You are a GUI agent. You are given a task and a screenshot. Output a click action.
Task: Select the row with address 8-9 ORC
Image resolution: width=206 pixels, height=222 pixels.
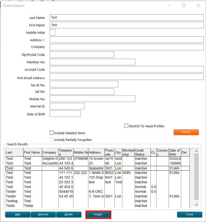pyautogui.click(x=97, y=192)
